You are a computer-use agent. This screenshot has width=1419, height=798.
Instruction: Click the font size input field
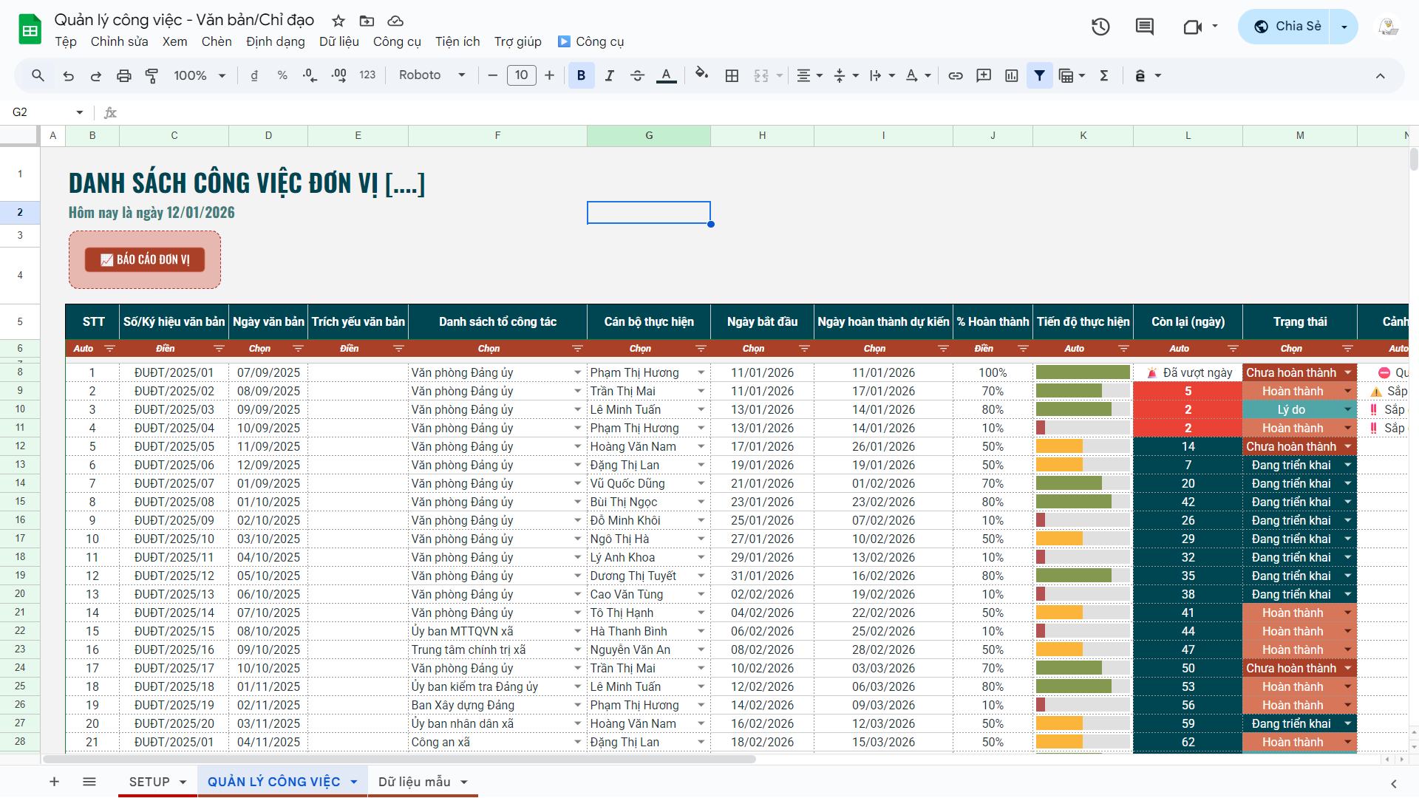pyautogui.click(x=521, y=75)
